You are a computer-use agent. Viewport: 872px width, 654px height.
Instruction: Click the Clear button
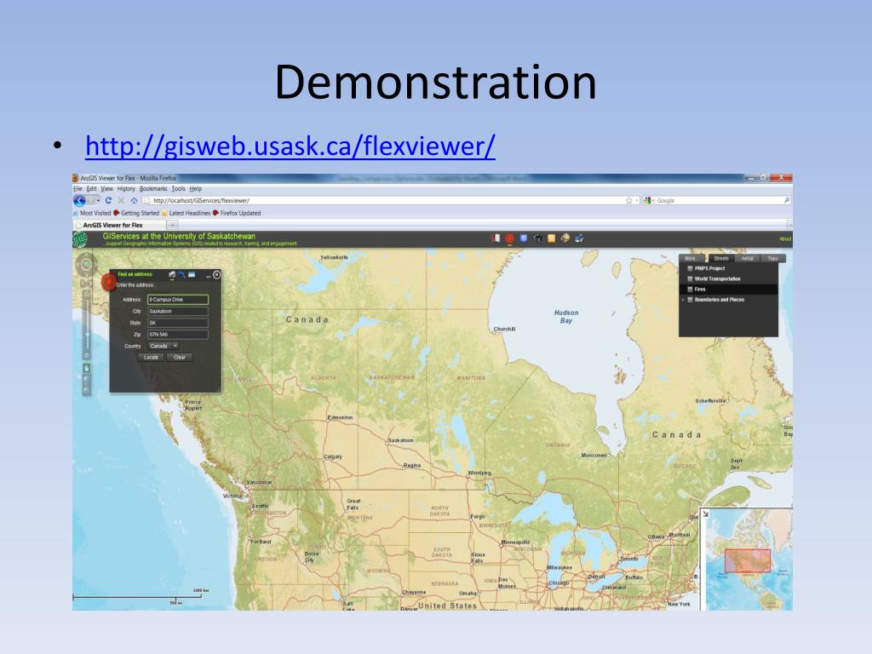[180, 358]
